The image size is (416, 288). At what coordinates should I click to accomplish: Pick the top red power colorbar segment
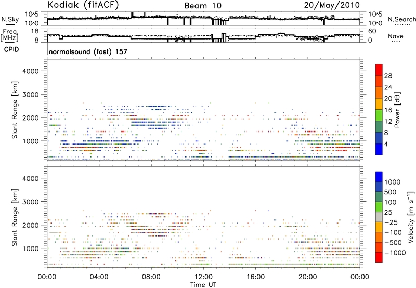click(x=379, y=70)
